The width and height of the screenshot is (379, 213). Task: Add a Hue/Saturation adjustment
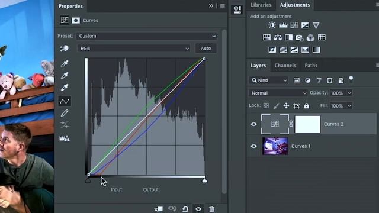[266, 37]
